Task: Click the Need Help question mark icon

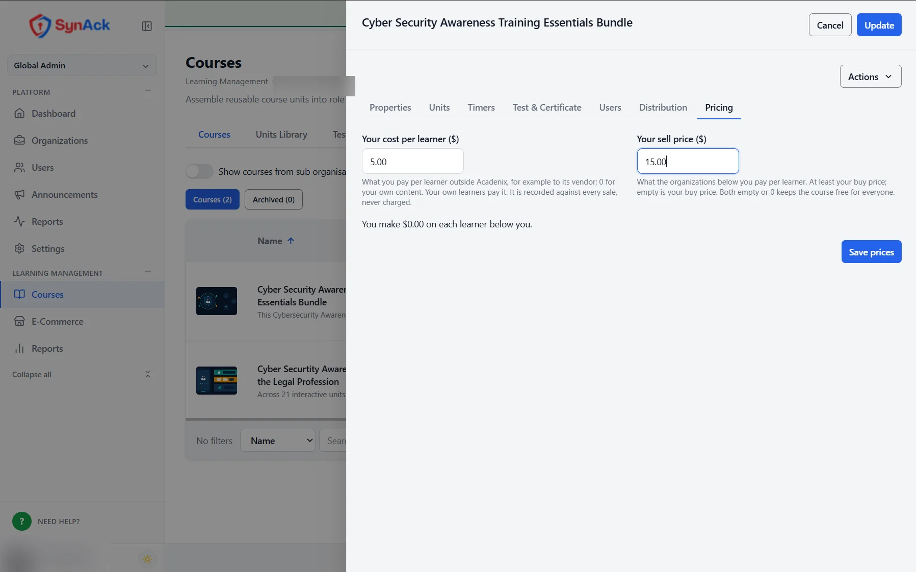Action: [x=22, y=521]
